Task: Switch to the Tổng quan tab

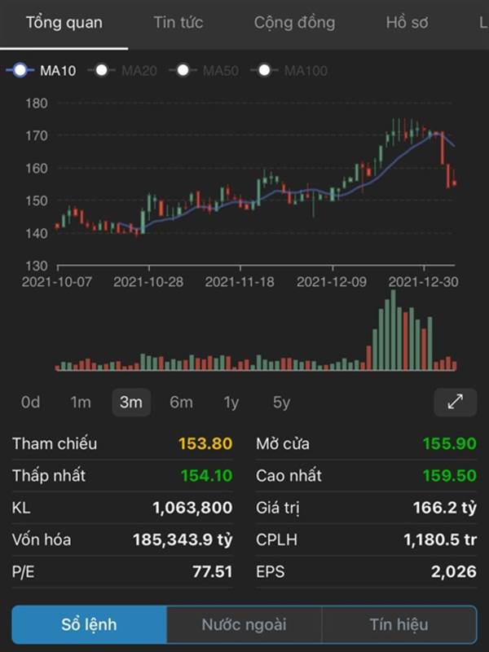Action: pyautogui.click(x=64, y=23)
